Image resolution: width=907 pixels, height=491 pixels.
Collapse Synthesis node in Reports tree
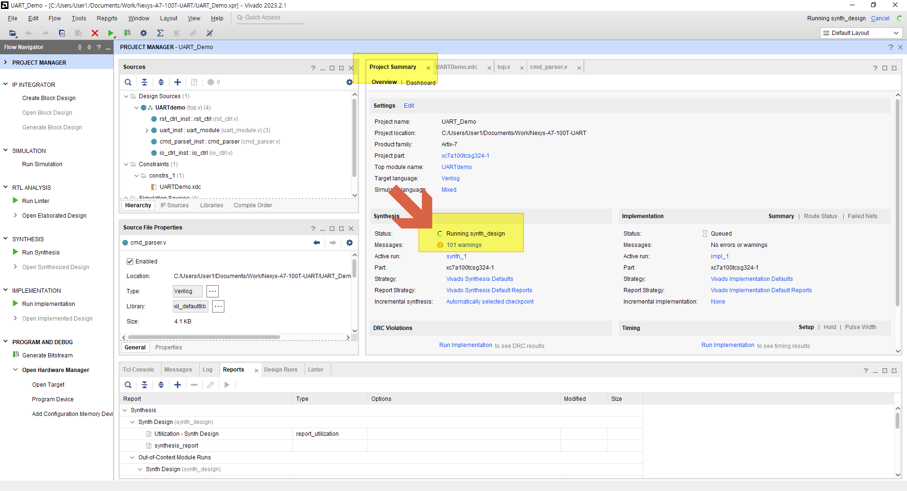tap(125, 410)
